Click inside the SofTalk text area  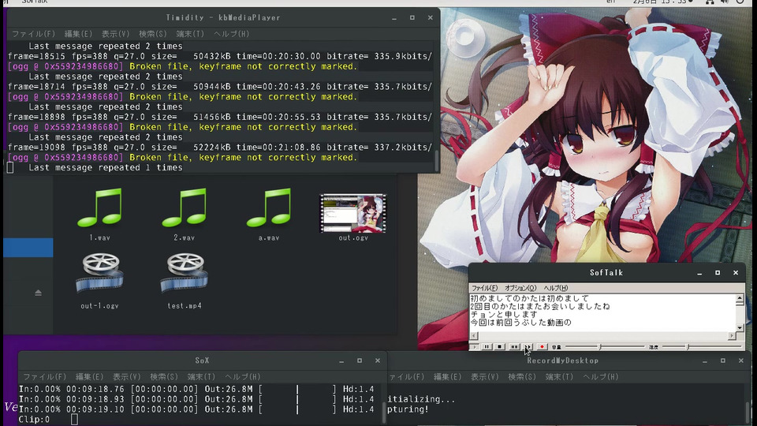602,312
